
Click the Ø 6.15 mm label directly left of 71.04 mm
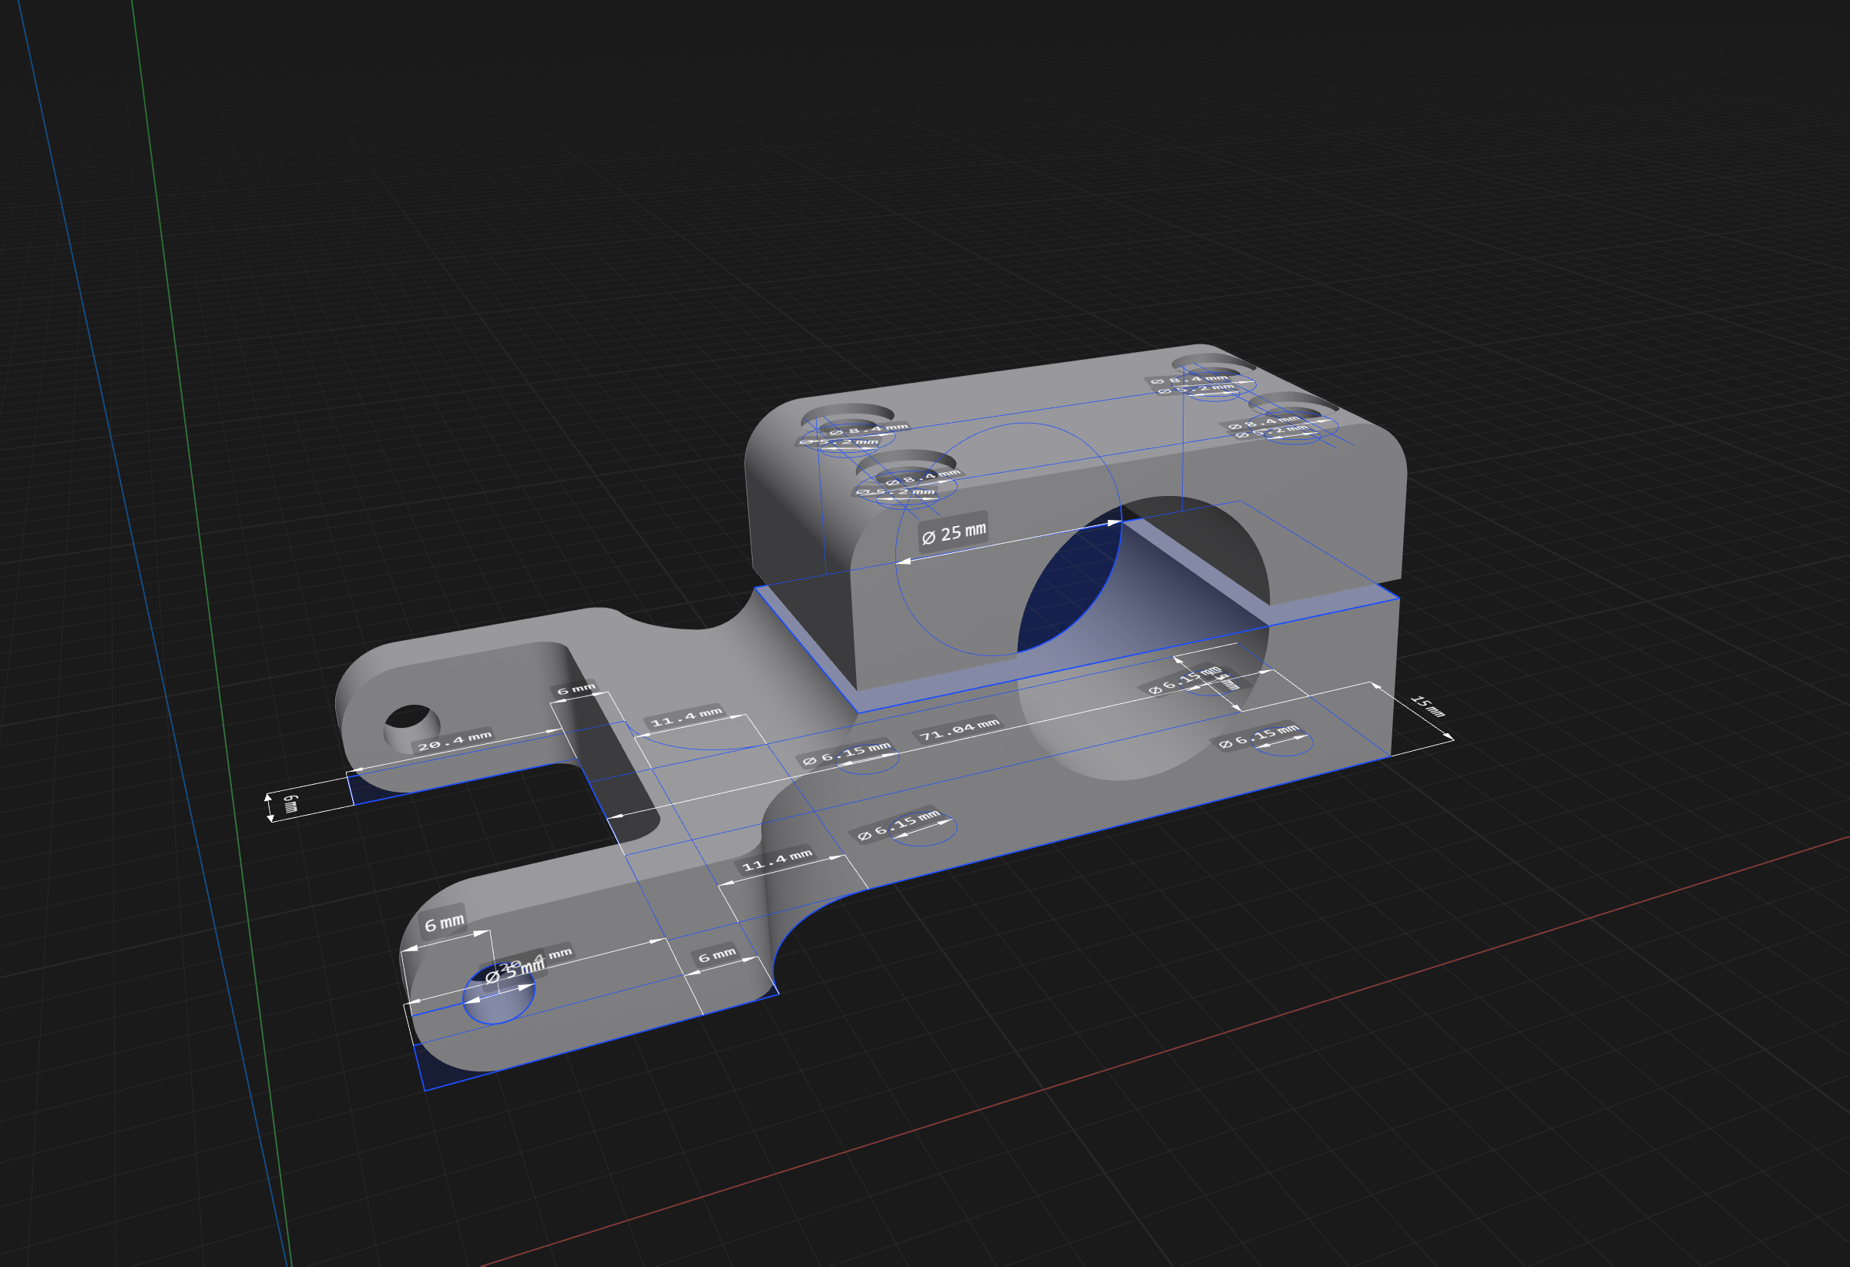point(846,754)
